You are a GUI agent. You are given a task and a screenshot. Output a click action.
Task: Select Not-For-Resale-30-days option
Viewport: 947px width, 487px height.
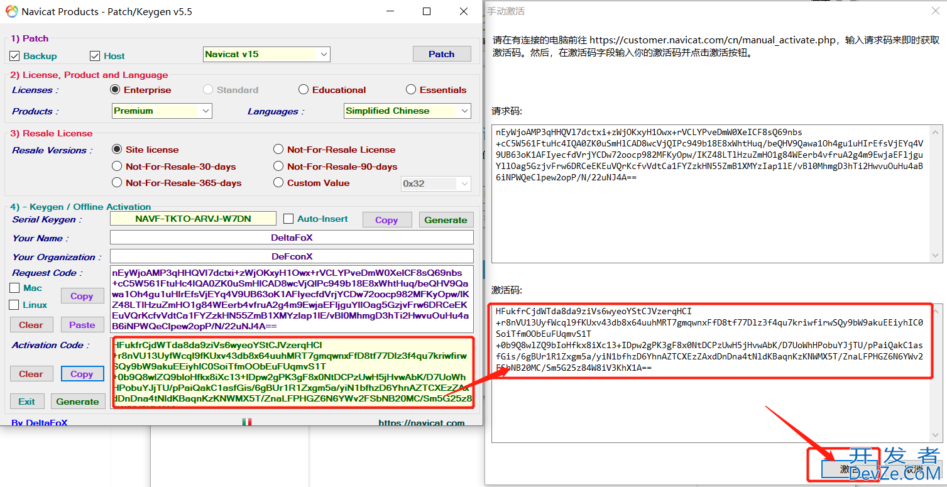pos(116,167)
